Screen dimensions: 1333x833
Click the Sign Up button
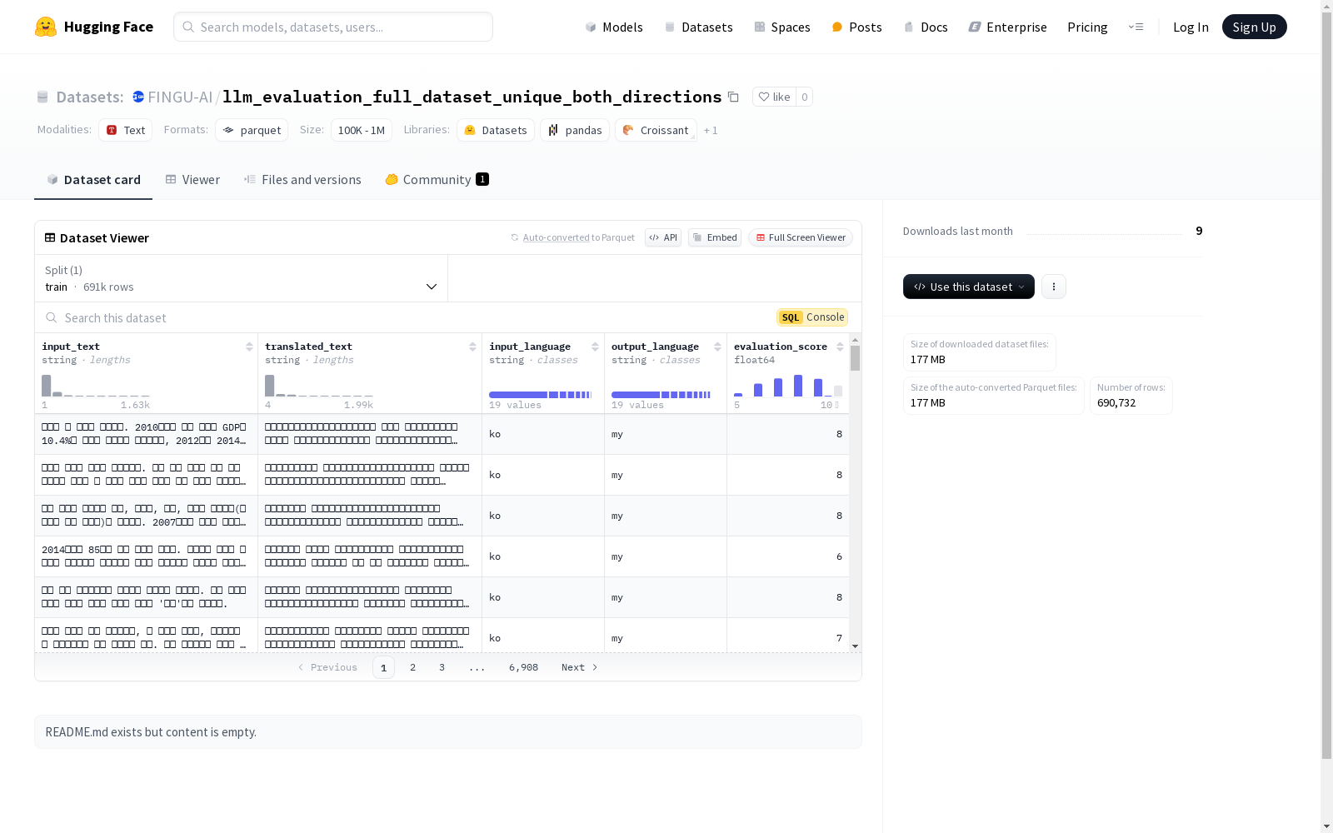click(1255, 27)
